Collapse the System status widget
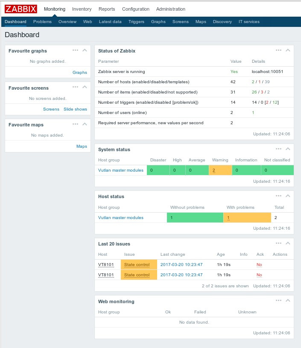The image size is (301, 348). coord(288,149)
